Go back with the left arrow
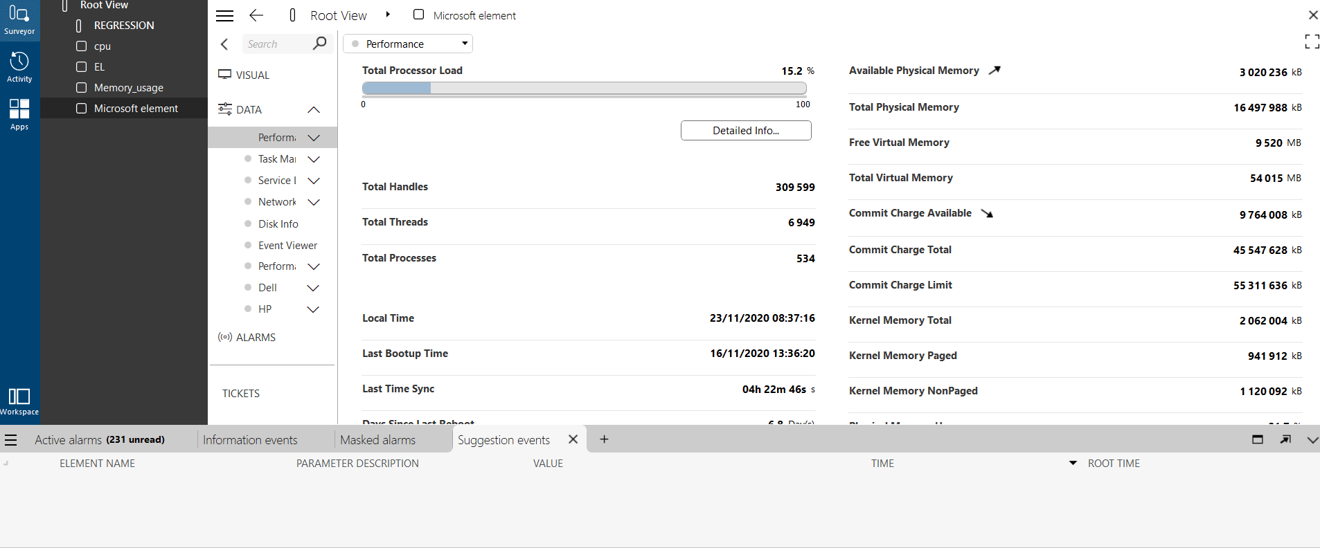Image resolution: width=1320 pixels, height=548 pixels. [x=256, y=15]
